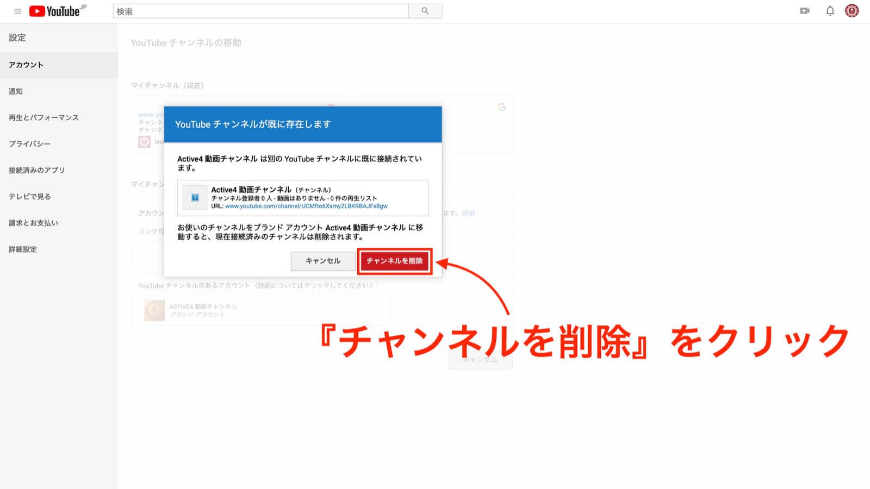Click the search magnifier button
This screenshot has height=489, width=870.
425,11
